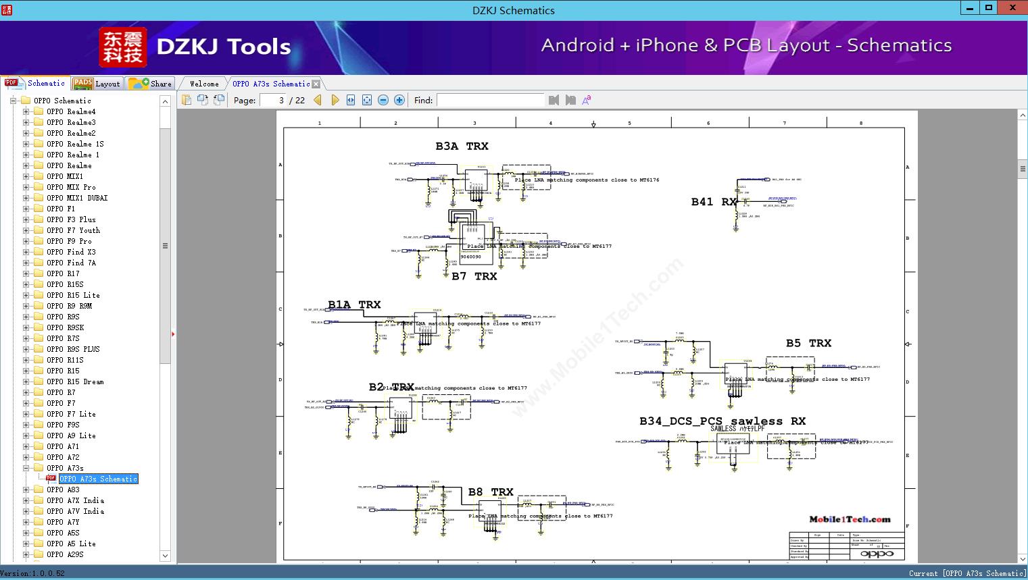Click the tree panel scrollbar thumb
The width and height of the screenshot is (1028, 580).
click(x=165, y=246)
